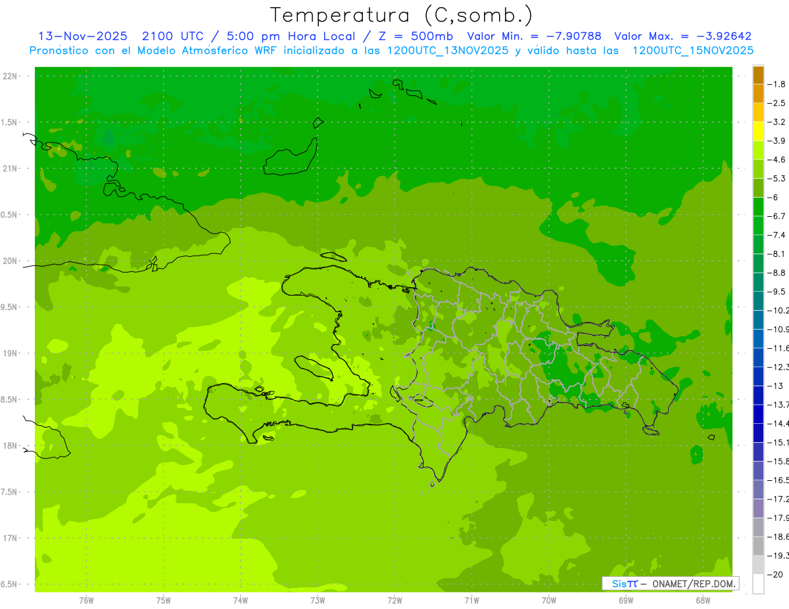Pick the lime swatch between -3.9 and -4.6
The height and width of the screenshot is (609, 789).
tap(758, 150)
